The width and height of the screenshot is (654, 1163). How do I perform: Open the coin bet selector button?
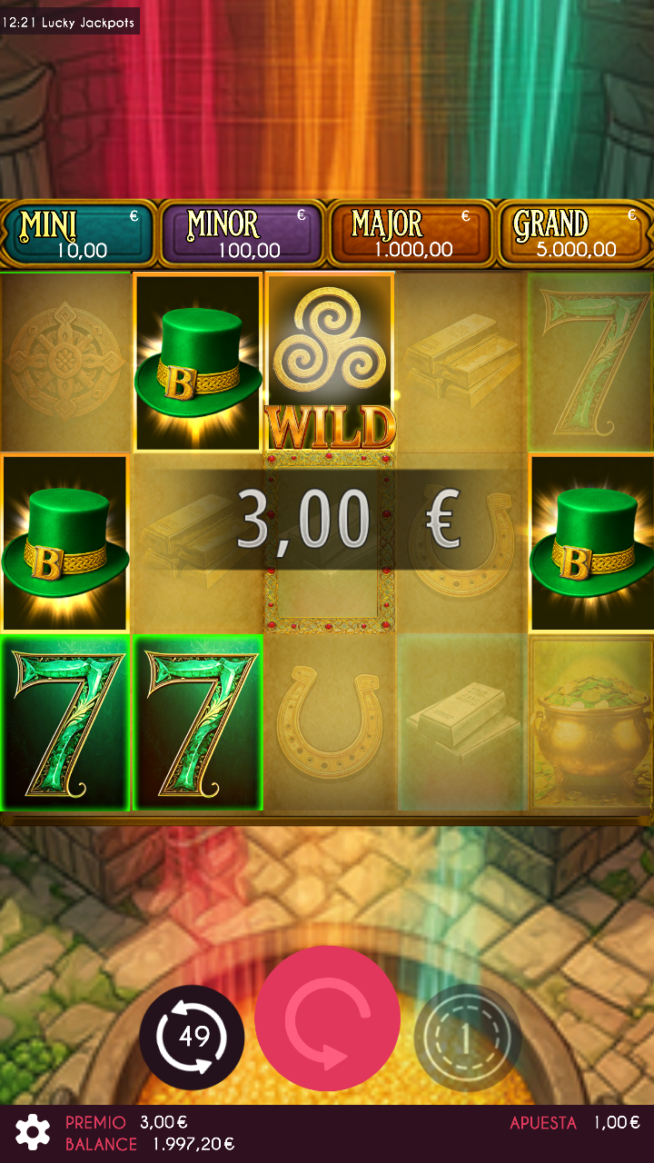click(x=467, y=1038)
